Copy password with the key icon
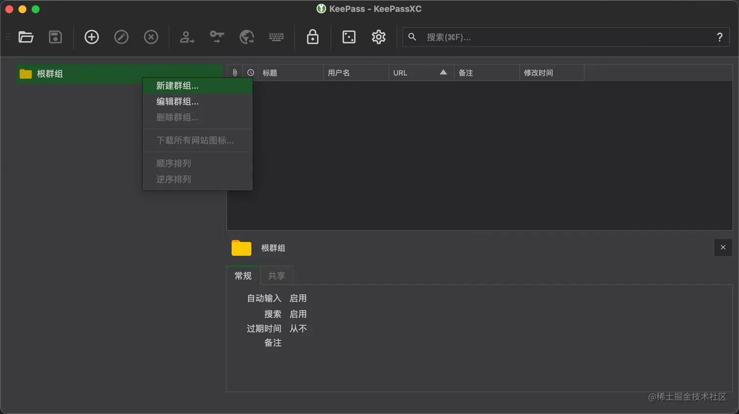The height and width of the screenshot is (414, 739). 217,37
